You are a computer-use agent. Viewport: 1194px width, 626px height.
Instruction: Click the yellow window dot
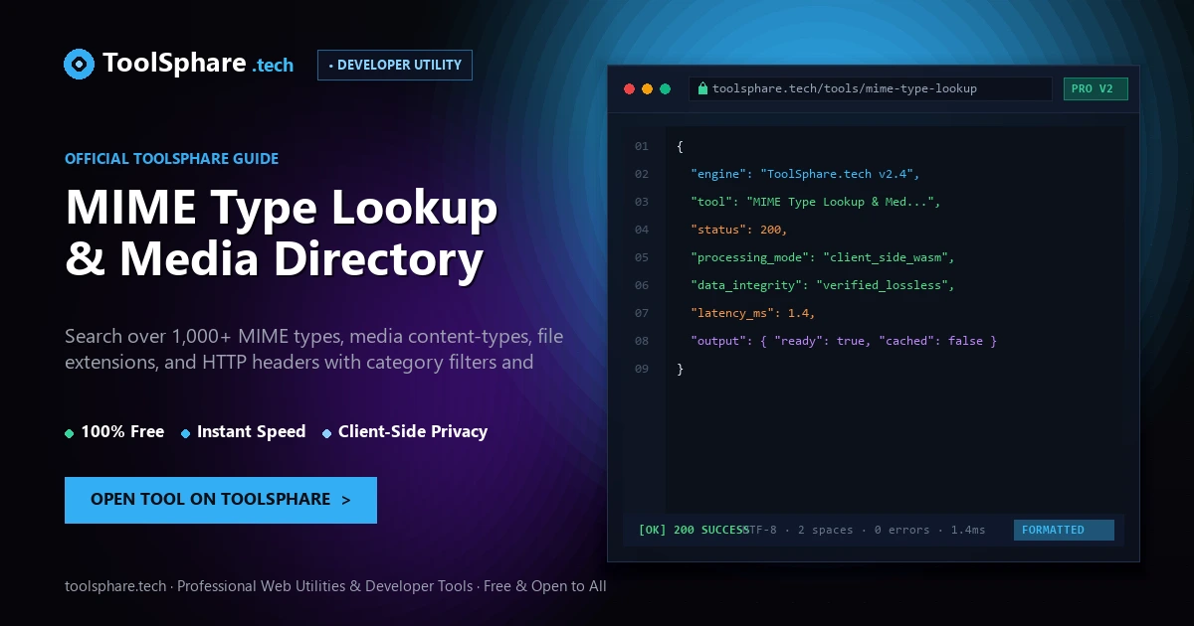click(x=647, y=88)
